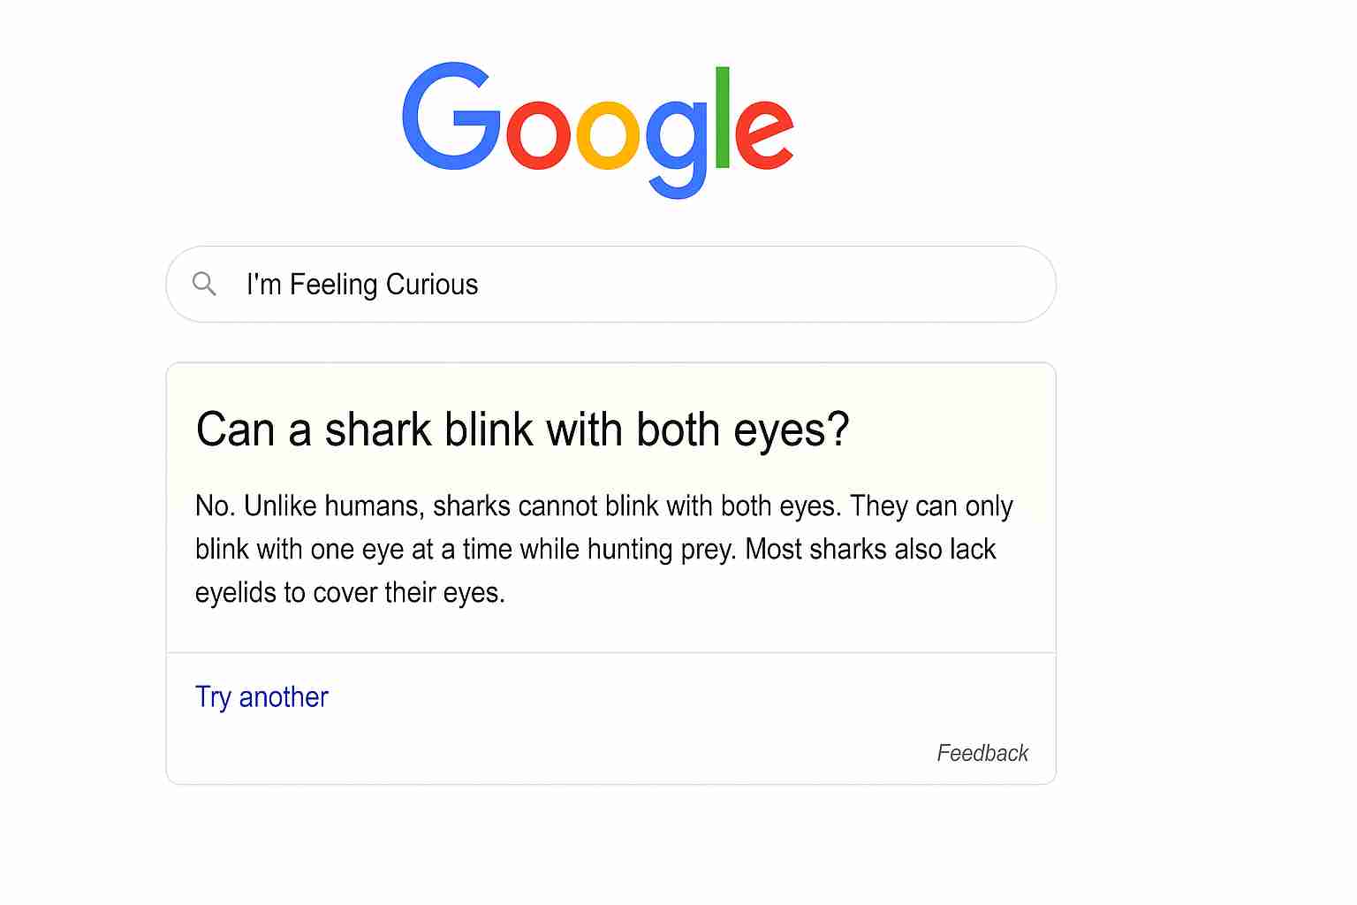Click inside the search input bar
1357x905 pixels.
coord(610,284)
